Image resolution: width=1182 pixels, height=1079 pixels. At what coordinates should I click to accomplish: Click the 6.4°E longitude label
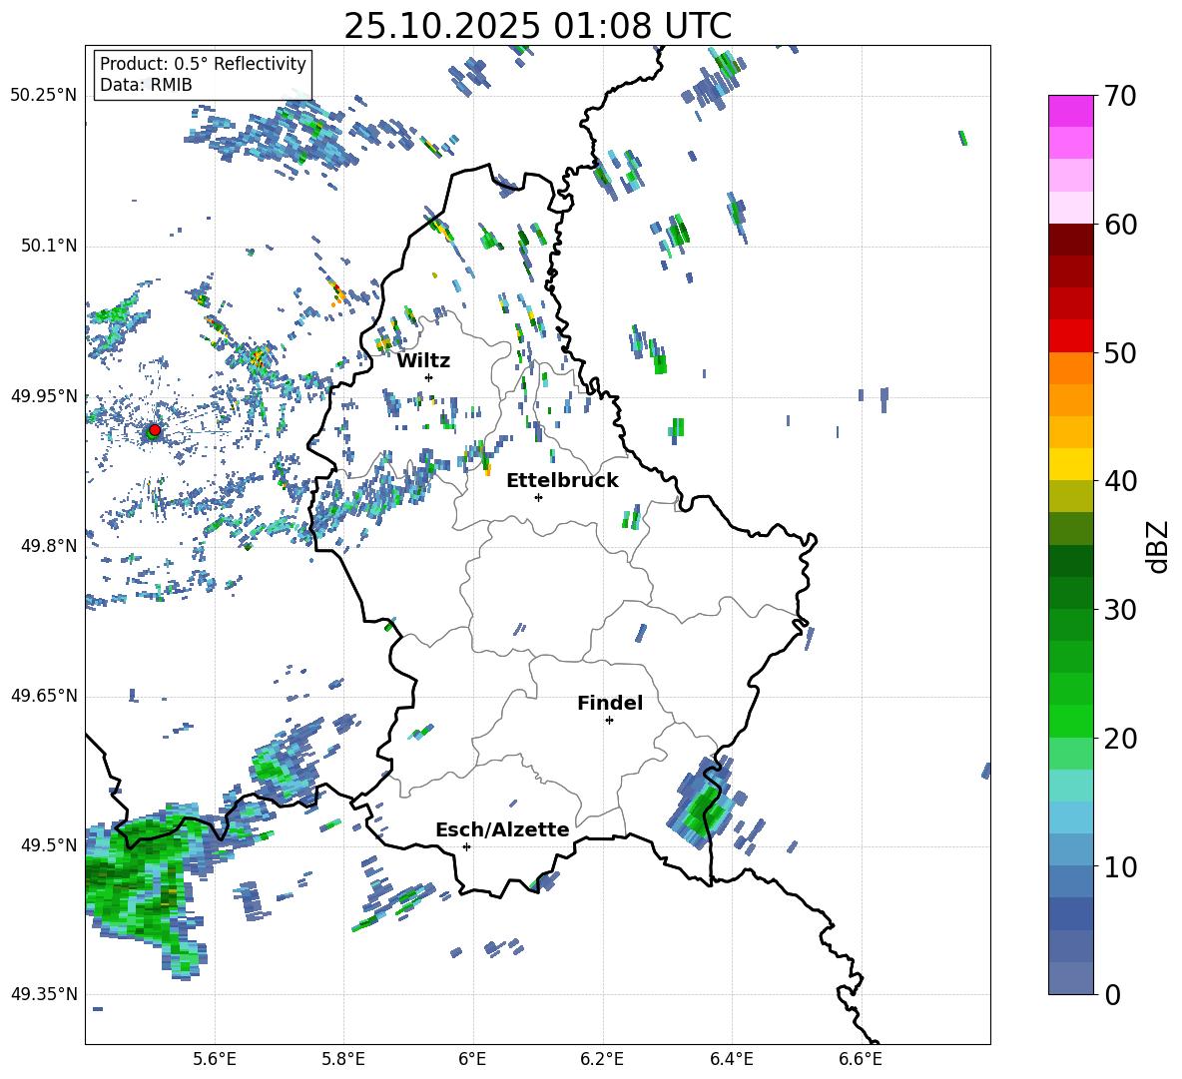tap(731, 1059)
